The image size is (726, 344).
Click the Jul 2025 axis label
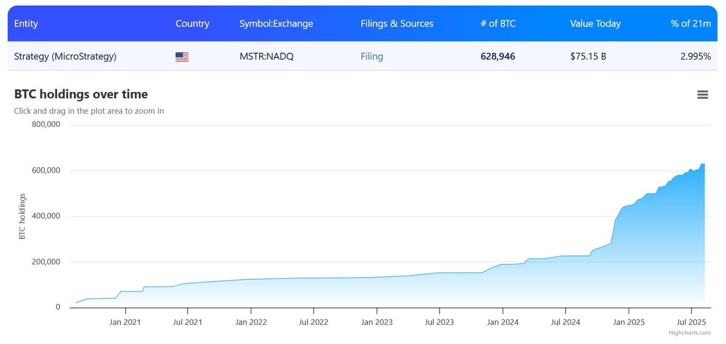point(690,322)
